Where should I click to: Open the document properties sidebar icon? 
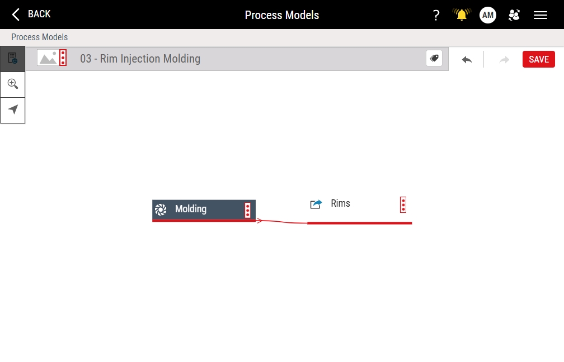click(12, 59)
